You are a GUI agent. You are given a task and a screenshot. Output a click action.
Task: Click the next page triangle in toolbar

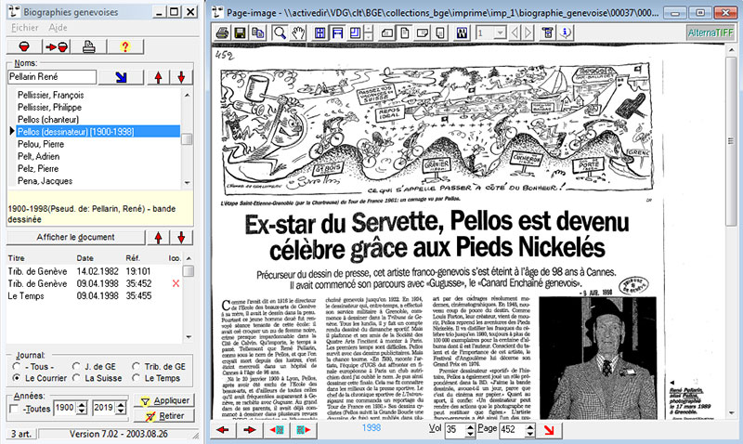pyautogui.click(x=528, y=33)
